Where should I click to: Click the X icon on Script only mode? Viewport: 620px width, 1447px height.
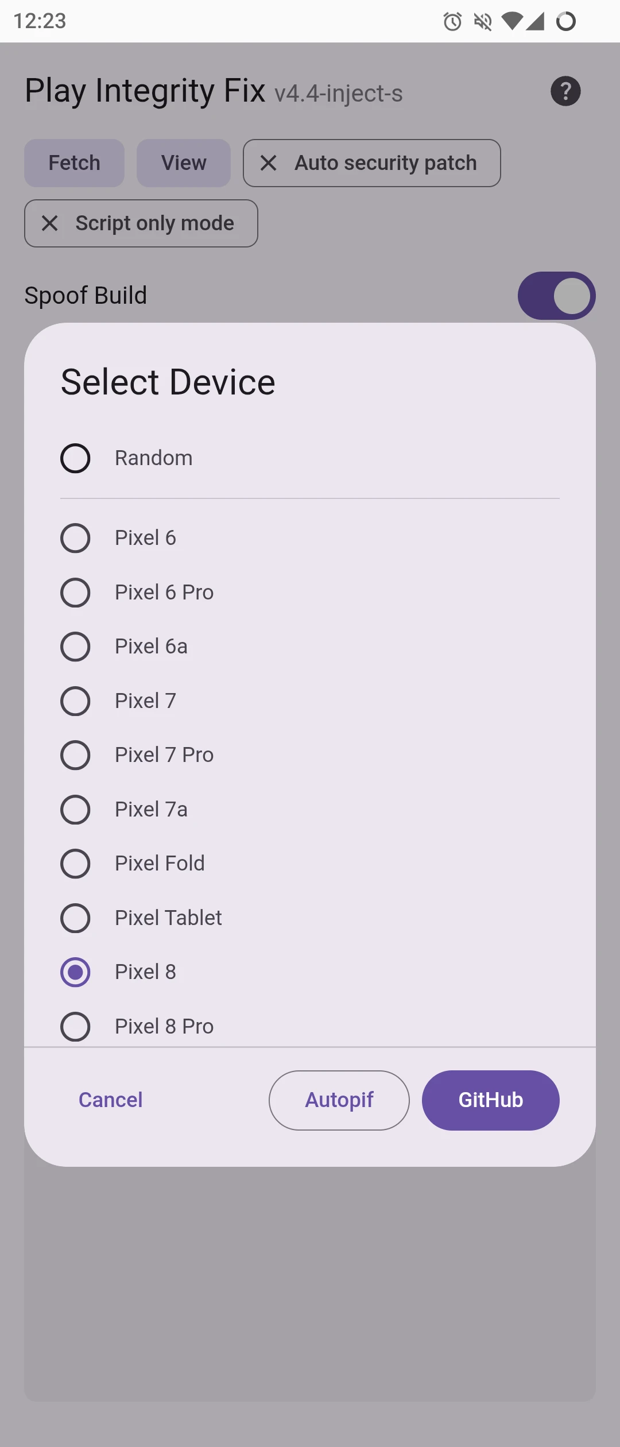coord(50,223)
